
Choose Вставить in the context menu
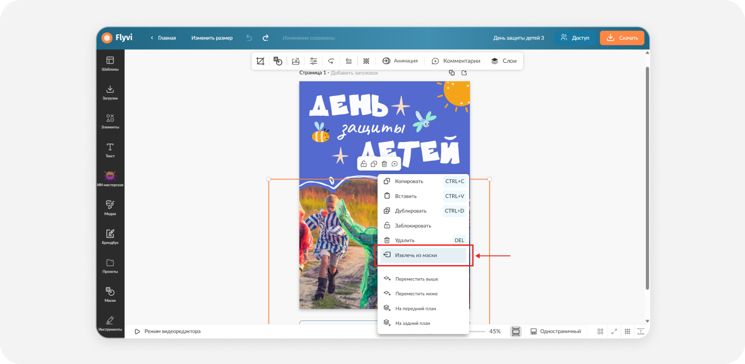pyautogui.click(x=423, y=196)
